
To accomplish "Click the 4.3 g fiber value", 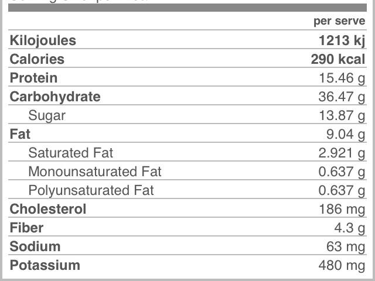I will (x=350, y=228).
